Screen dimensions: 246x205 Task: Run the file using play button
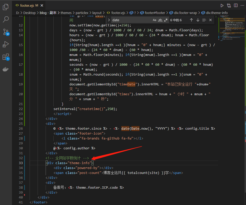(x=222, y=6)
